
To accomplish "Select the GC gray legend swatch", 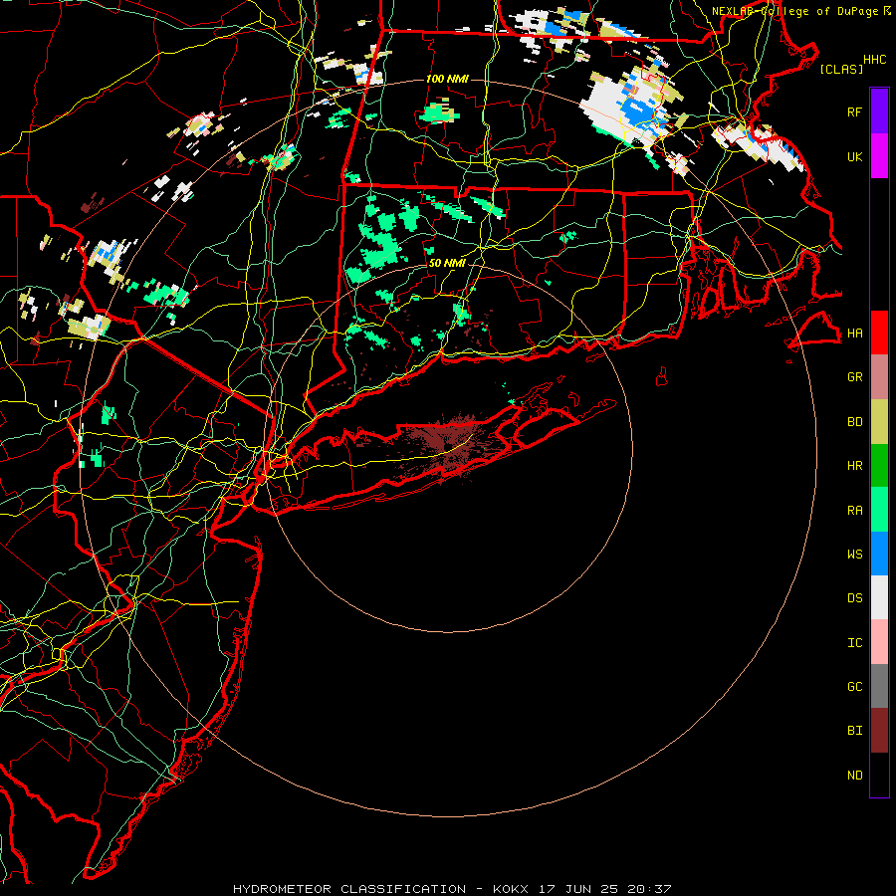I will click(879, 686).
